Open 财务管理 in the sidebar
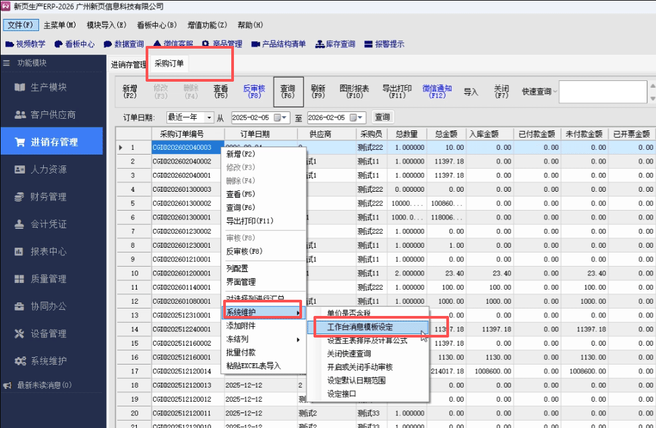Viewport: 656px width, 428px height. coord(49,196)
